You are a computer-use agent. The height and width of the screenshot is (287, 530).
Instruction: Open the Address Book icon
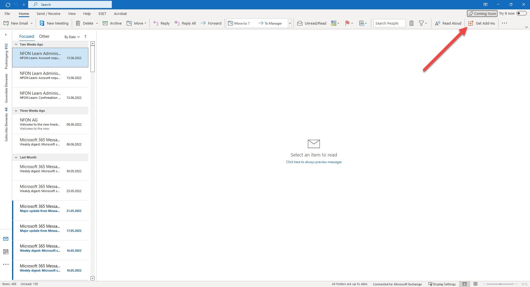[x=411, y=23]
